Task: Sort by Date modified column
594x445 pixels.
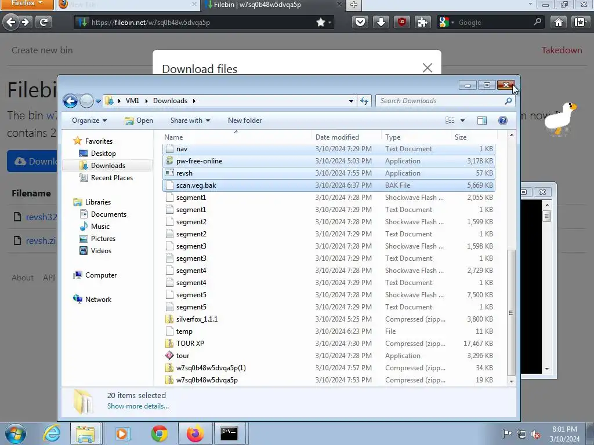Action: [347, 137]
